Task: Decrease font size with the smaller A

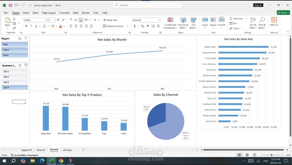Action: tap(63, 20)
